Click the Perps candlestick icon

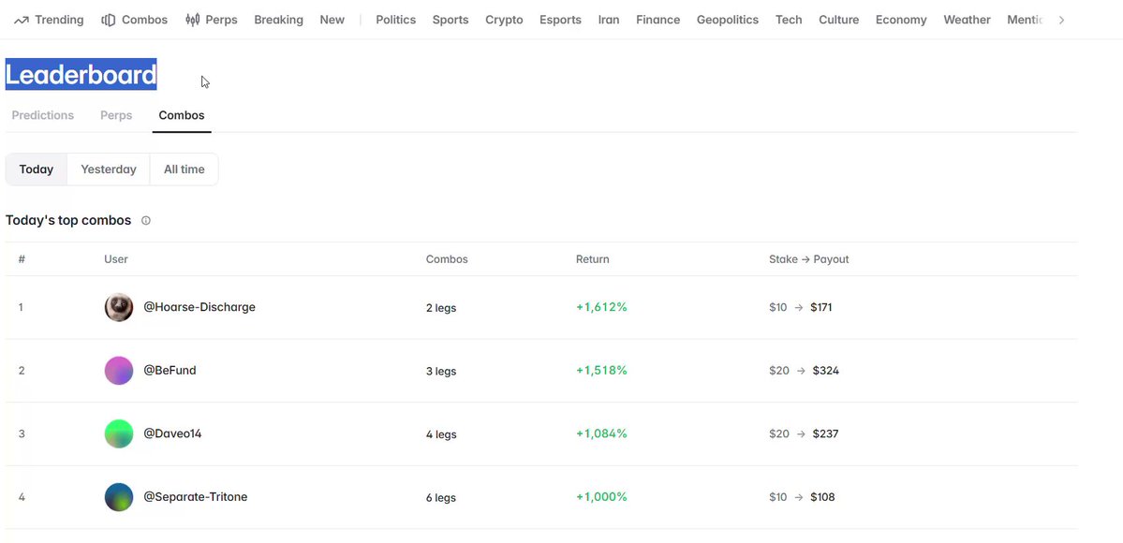coord(193,20)
